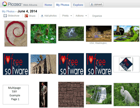
Task: Click the Google+ Share icon
Action: pyautogui.click(x=26, y=16)
